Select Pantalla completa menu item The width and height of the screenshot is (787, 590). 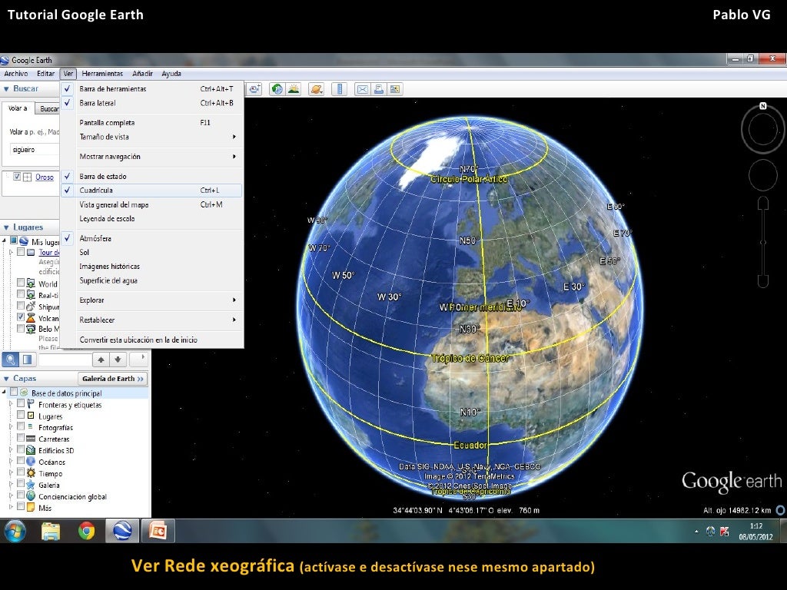pos(151,122)
